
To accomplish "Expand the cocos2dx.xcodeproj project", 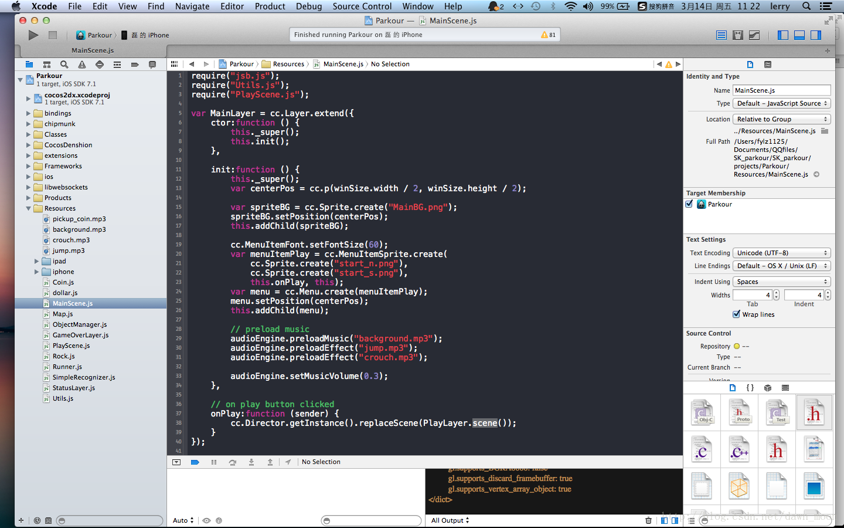I will 28,99.
